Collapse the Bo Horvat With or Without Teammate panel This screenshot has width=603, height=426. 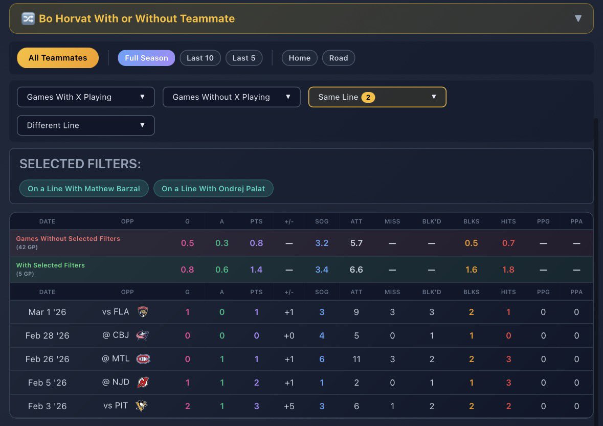[577, 18]
